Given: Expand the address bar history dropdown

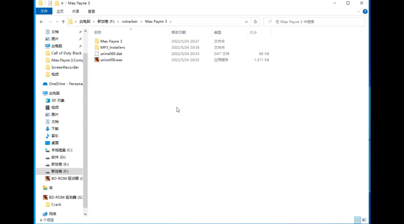Looking at the screenshot, I should click(246, 22).
